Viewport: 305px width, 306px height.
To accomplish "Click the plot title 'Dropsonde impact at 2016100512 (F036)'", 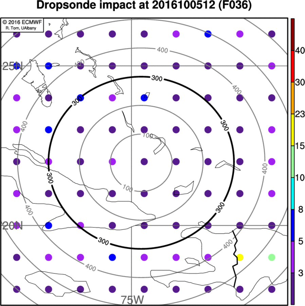I will click(144, 5).
